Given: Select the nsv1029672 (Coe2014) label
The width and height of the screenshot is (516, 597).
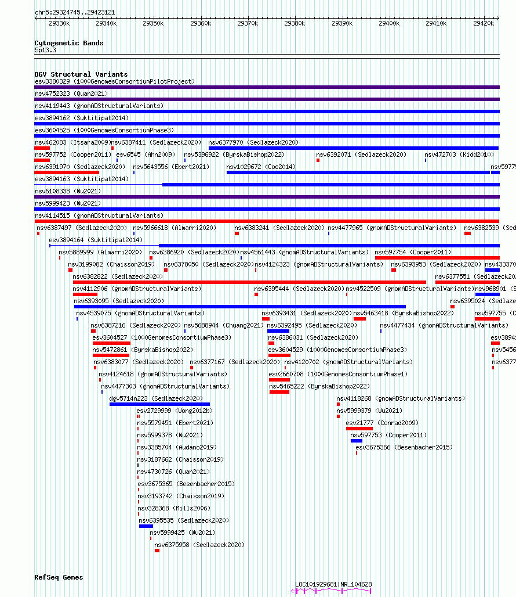Looking at the screenshot, I should pyautogui.click(x=261, y=167).
